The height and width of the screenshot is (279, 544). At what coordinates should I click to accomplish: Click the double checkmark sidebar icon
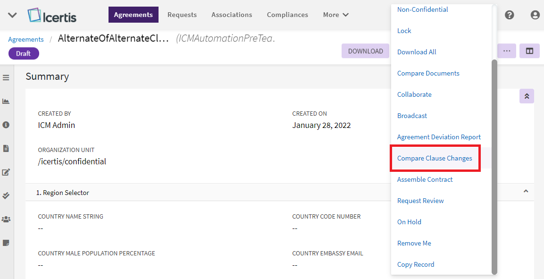tap(6, 195)
